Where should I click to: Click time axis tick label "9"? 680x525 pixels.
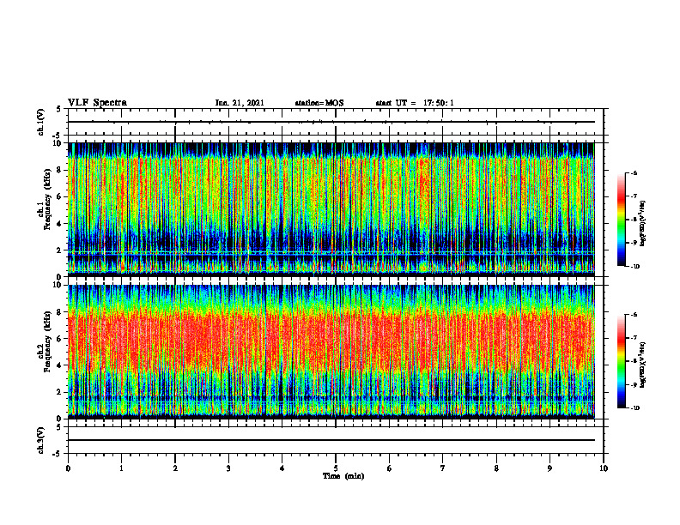pos(549,468)
